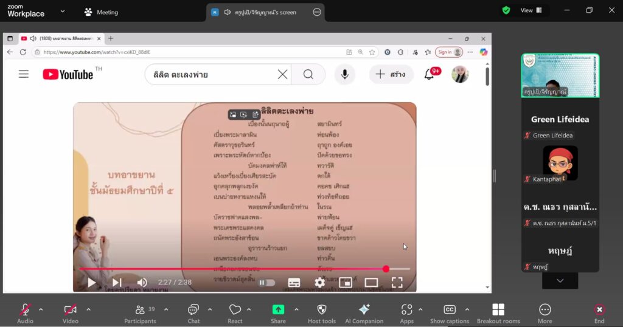Open the Meeting tab in Zoom
623x327 pixels.
tap(102, 12)
